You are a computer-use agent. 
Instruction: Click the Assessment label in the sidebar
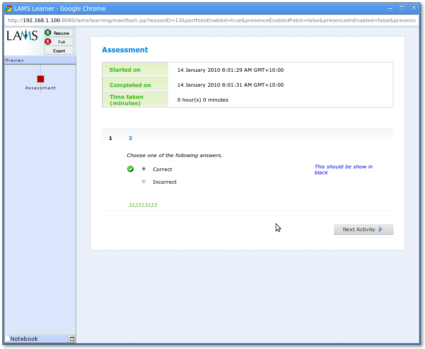pos(41,88)
